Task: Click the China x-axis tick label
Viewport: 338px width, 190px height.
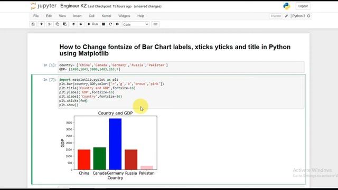Action: coord(84,173)
